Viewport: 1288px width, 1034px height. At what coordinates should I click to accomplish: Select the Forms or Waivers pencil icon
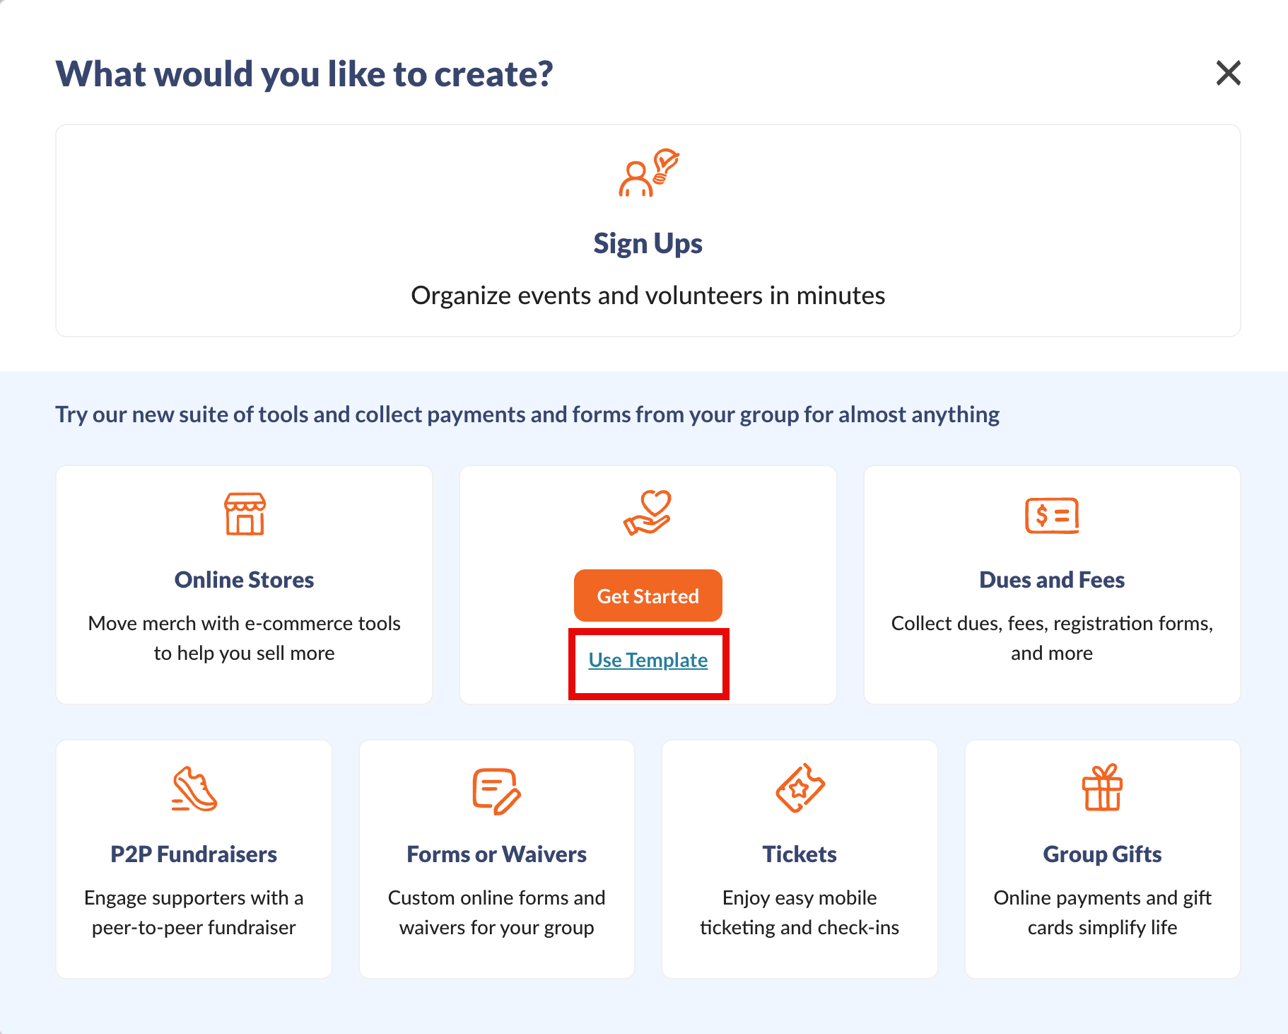coord(496,791)
